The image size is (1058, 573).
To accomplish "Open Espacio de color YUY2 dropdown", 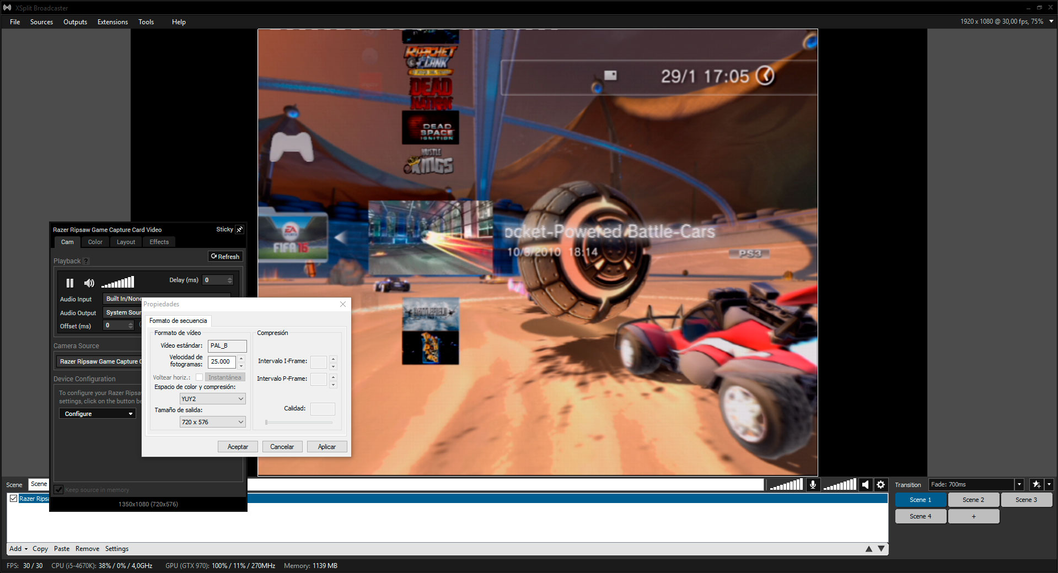I will click(x=212, y=399).
